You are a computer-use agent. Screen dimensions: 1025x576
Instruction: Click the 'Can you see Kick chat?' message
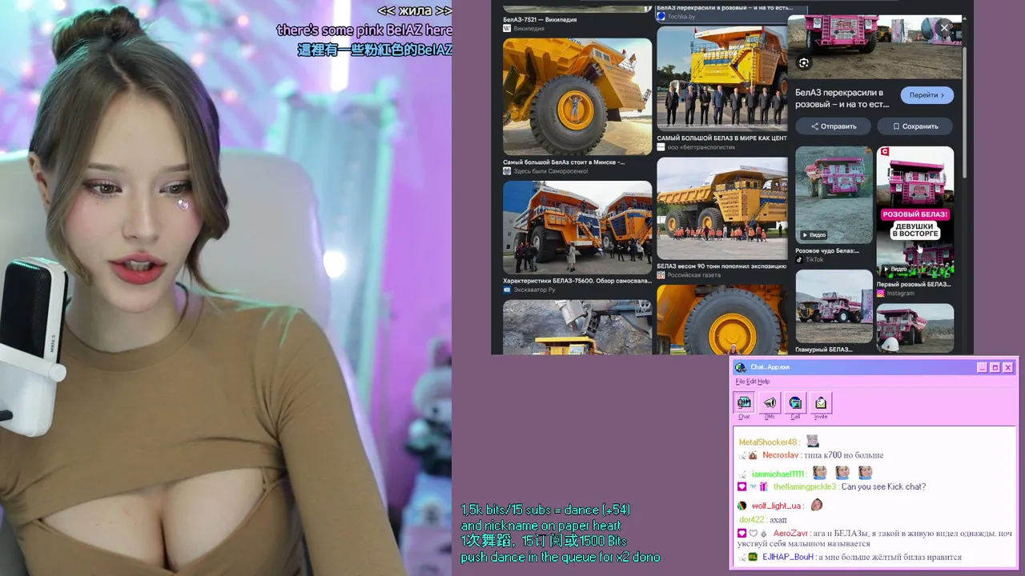[883, 486]
